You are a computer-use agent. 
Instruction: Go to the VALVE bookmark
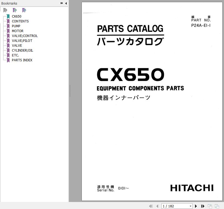(17, 45)
